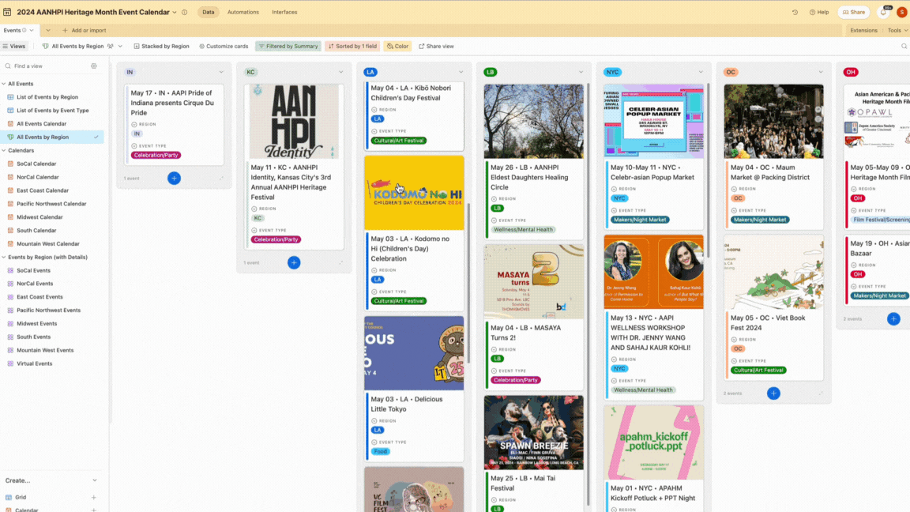The height and width of the screenshot is (512, 910).
Task: Click Find a view search field
Action: (x=47, y=66)
